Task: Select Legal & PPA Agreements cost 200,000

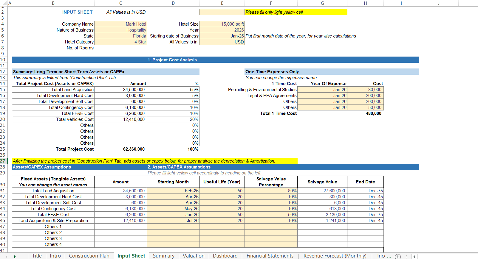Action: [x=365, y=96]
